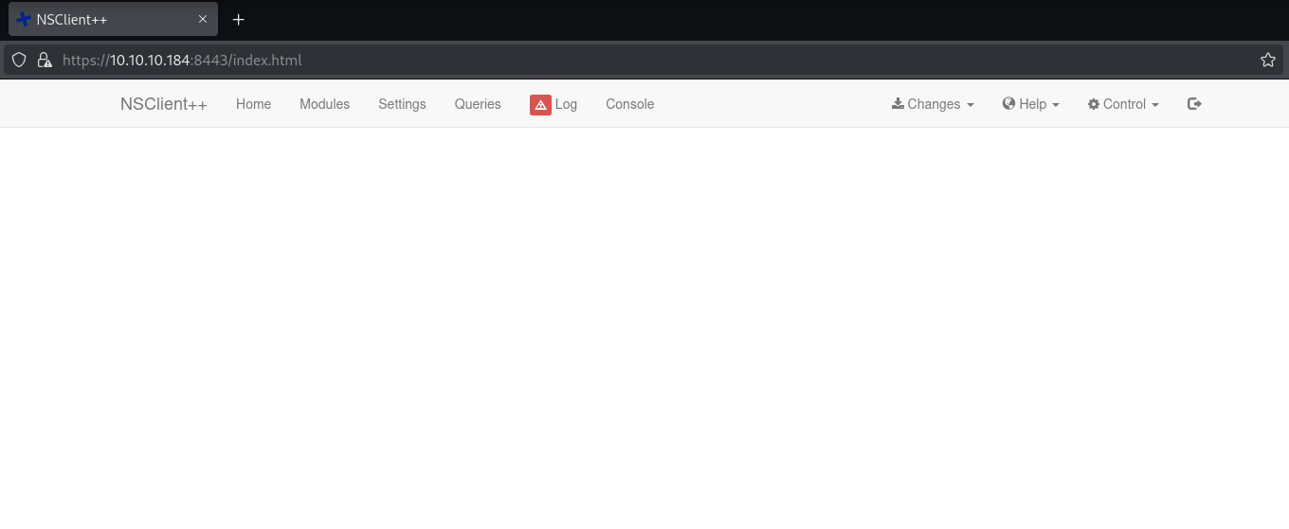
Task: Expand the Control dropdown caret
Action: tap(1155, 105)
